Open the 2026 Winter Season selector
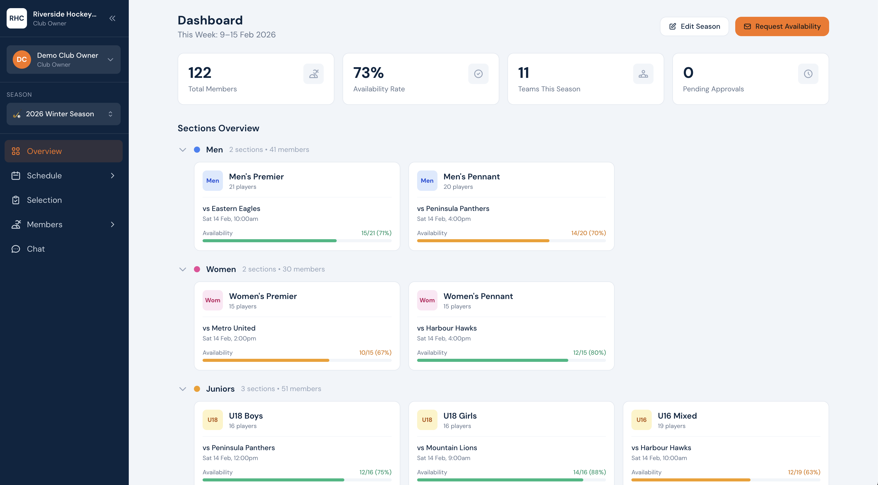The height and width of the screenshot is (485, 878). coord(63,114)
